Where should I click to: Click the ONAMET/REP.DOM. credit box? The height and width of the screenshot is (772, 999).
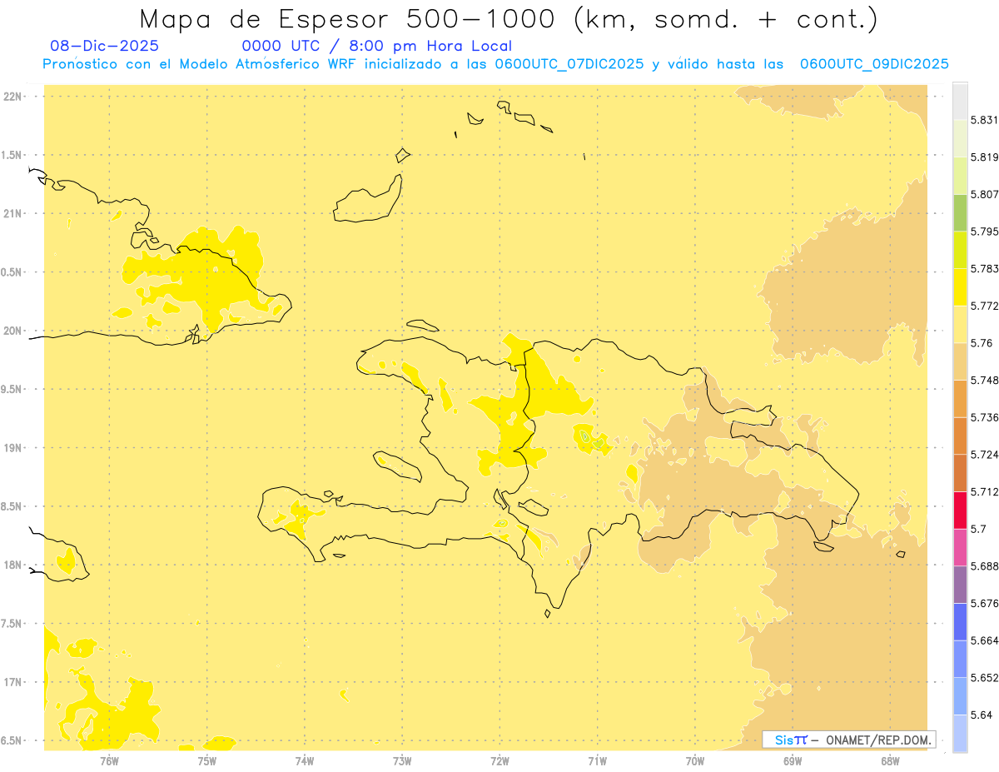(x=849, y=740)
